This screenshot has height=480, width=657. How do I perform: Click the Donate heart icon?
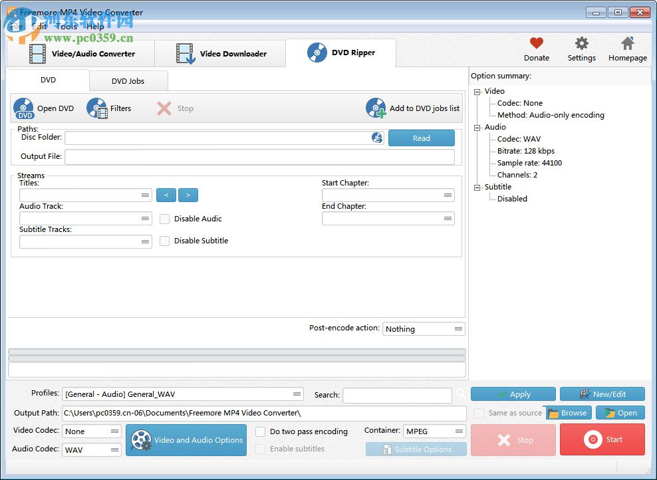click(536, 43)
